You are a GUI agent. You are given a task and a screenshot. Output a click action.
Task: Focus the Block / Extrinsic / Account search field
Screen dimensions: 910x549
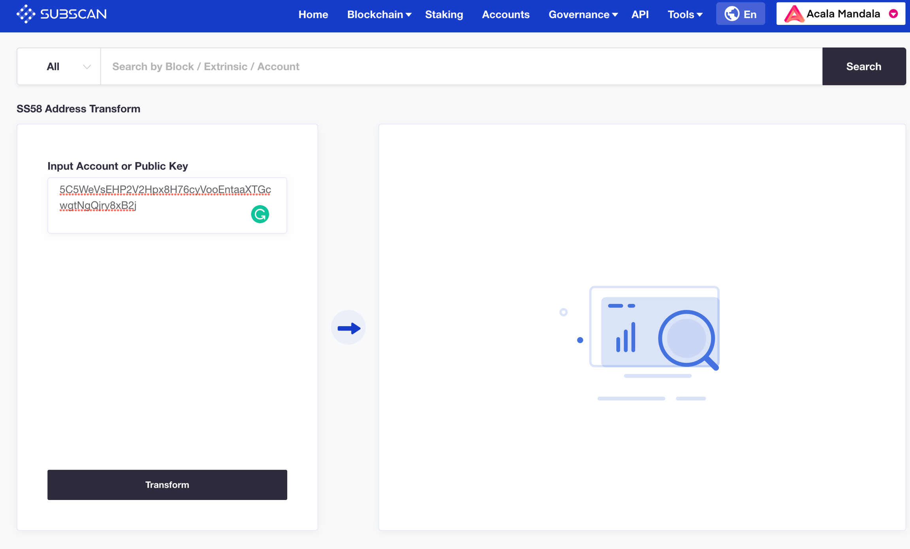tap(461, 66)
